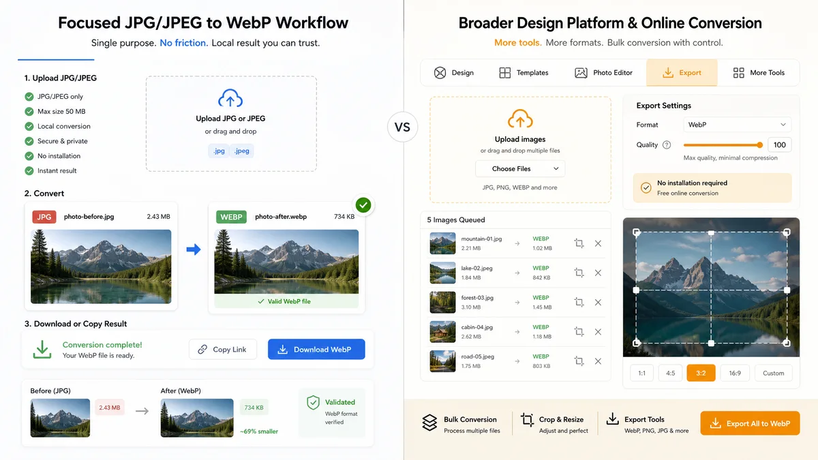Viewport: 818px width, 460px height.
Task: Switch to the Export tab
Action: 682,73
